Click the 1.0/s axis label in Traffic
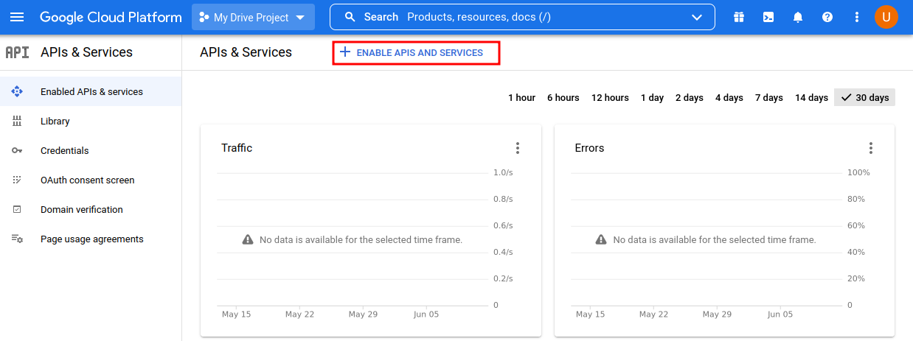This screenshot has width=913, height=341. 503,172
